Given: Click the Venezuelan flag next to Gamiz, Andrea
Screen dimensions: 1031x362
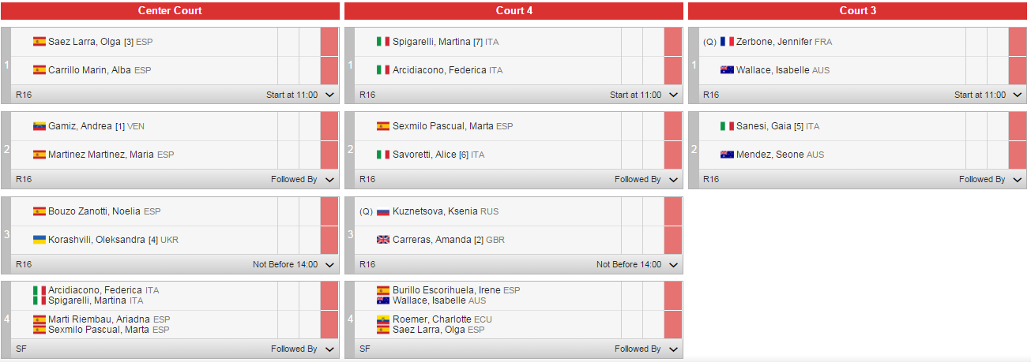Looking at the screenshot, I should point(39,126).
